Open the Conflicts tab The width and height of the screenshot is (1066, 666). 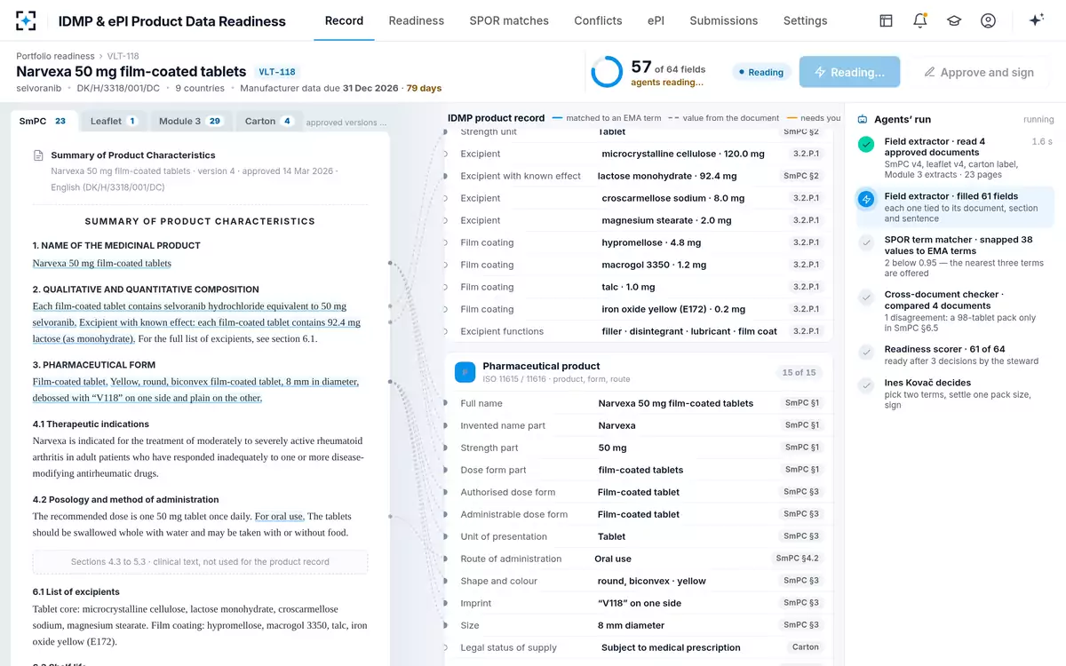pos(598,20)
